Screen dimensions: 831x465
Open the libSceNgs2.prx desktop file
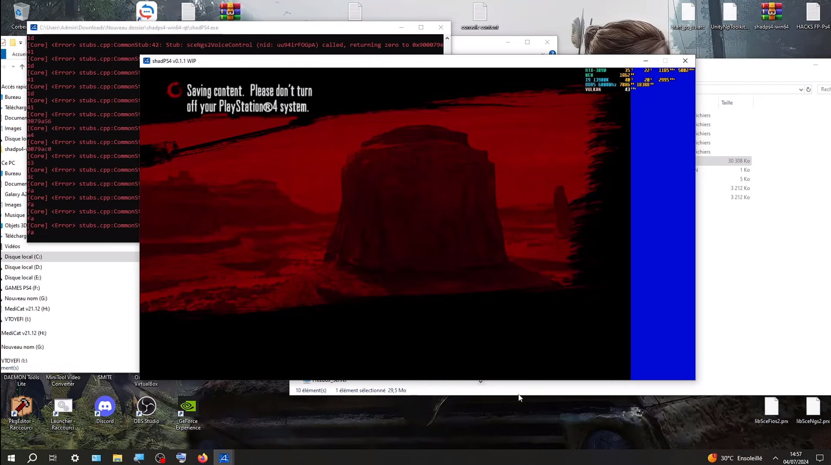(x=813, y=411)
